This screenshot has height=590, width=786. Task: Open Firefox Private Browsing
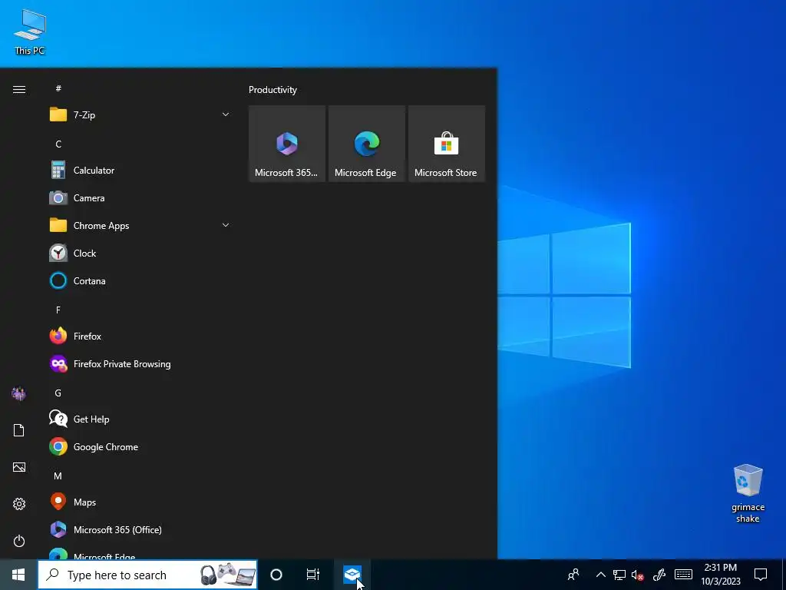[x=140, y=363]
